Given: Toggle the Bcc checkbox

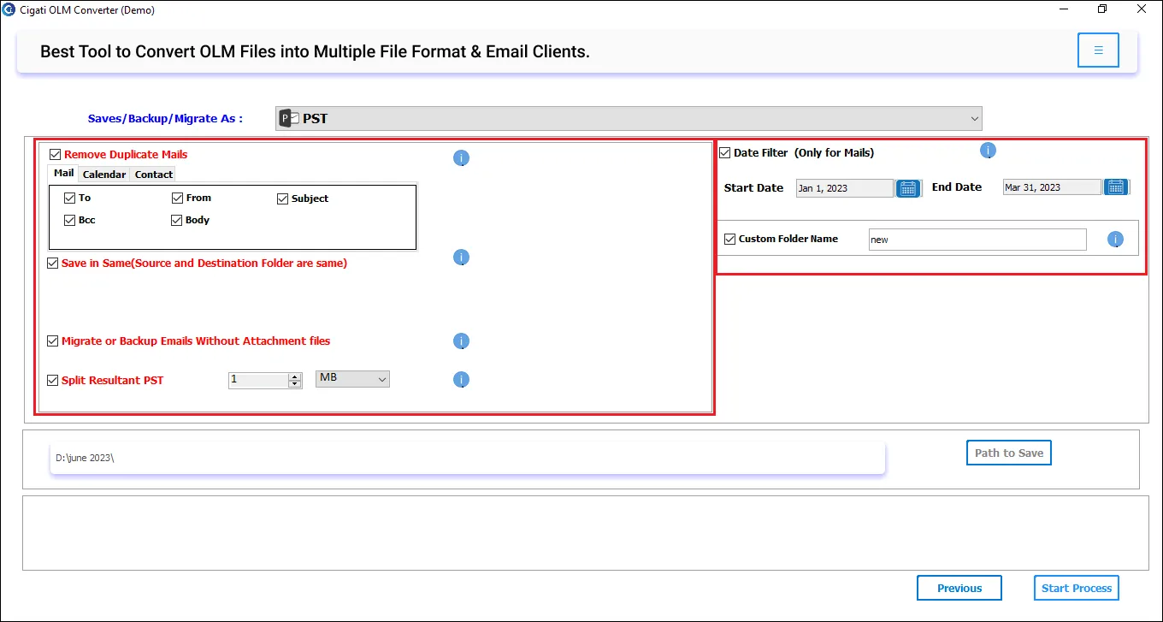Looking at the screenshot, I should click(70, 220).
